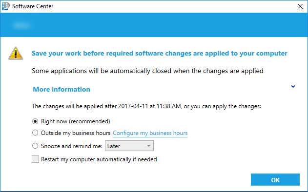Choose the Outside my business hours radio

tap(35, 133)
